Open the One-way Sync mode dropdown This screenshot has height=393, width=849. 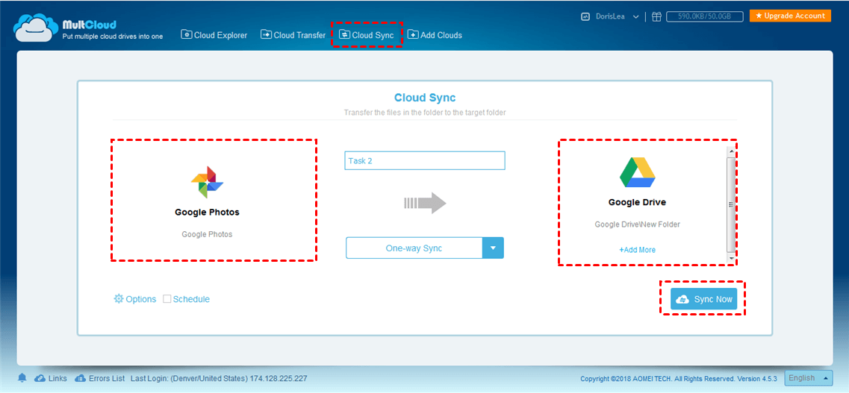[424, 248]
